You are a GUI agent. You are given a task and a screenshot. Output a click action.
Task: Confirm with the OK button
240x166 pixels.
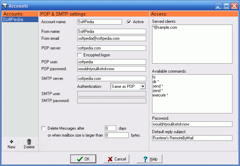83,159
